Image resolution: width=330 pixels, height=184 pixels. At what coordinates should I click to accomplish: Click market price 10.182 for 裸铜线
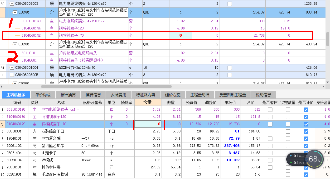(x=234, y=160)
